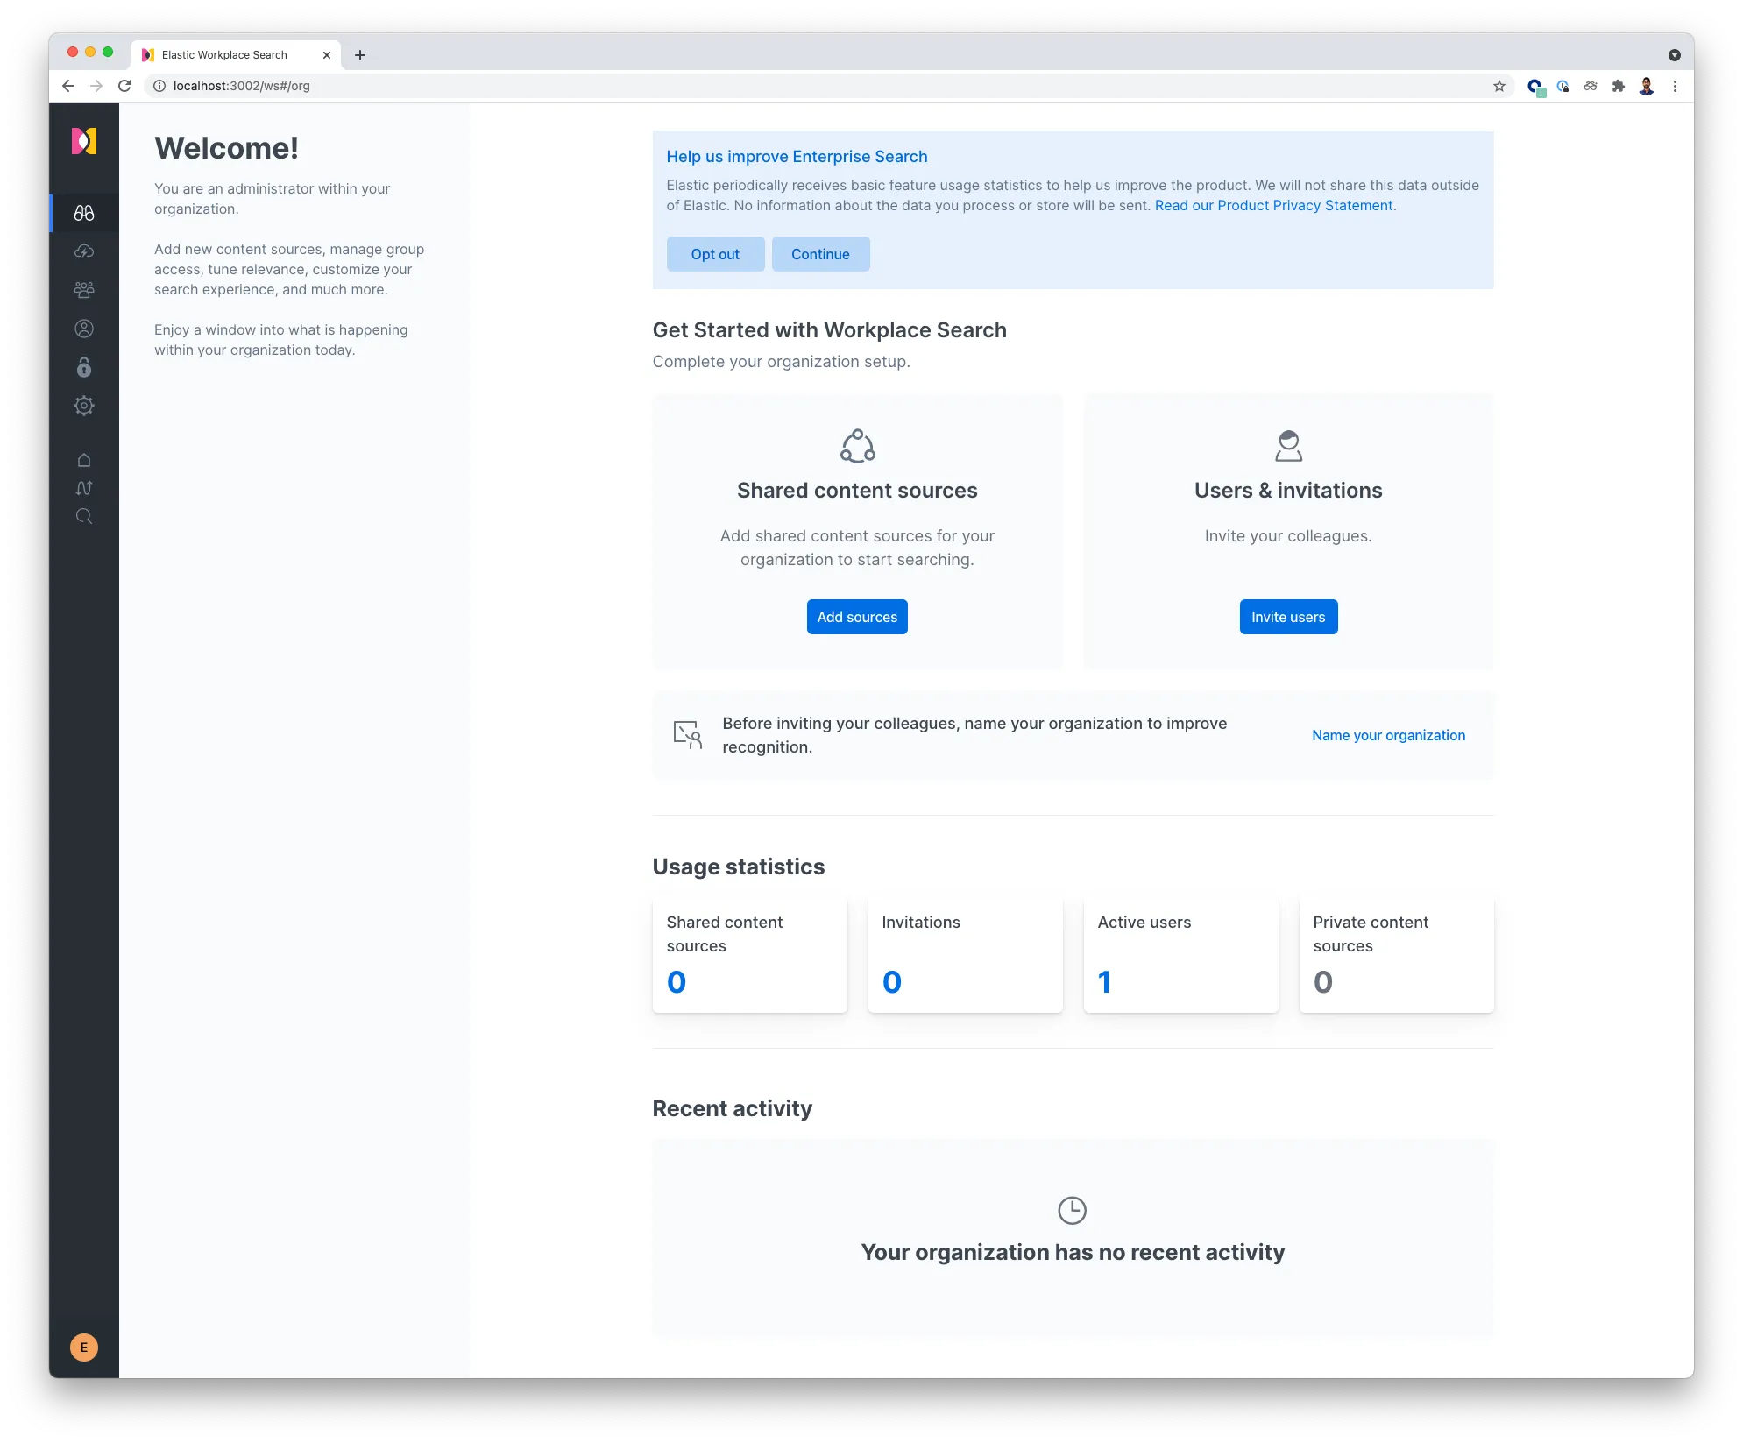The image size is (1743, 1443).
Task: Click the recent activity clock icon
Action: pyautogui.click(x=1072, y=1210)
